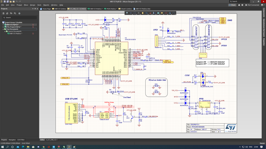Switch to the Home Page tab
The image size is (266, 149).
(45, 9)
